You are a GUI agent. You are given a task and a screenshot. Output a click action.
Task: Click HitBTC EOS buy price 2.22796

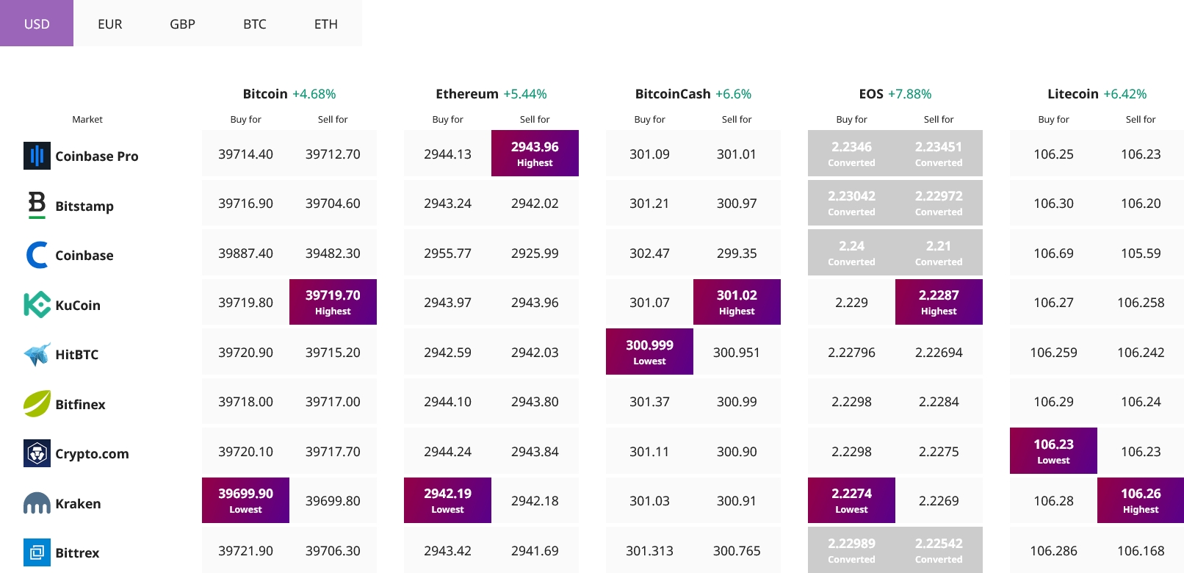pos(851,353)
